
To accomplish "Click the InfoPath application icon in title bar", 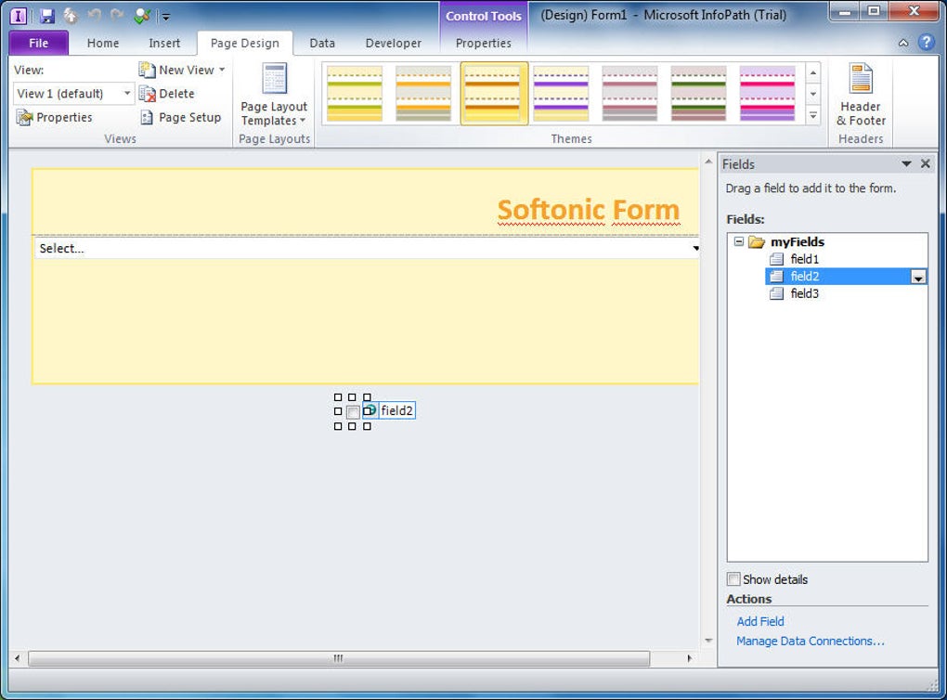I will (x=19, y=16).
